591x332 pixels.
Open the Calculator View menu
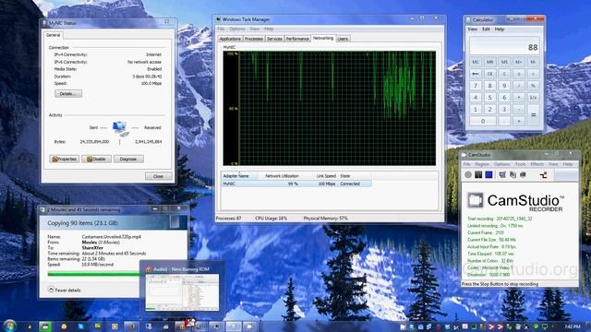tap(472, 29)
